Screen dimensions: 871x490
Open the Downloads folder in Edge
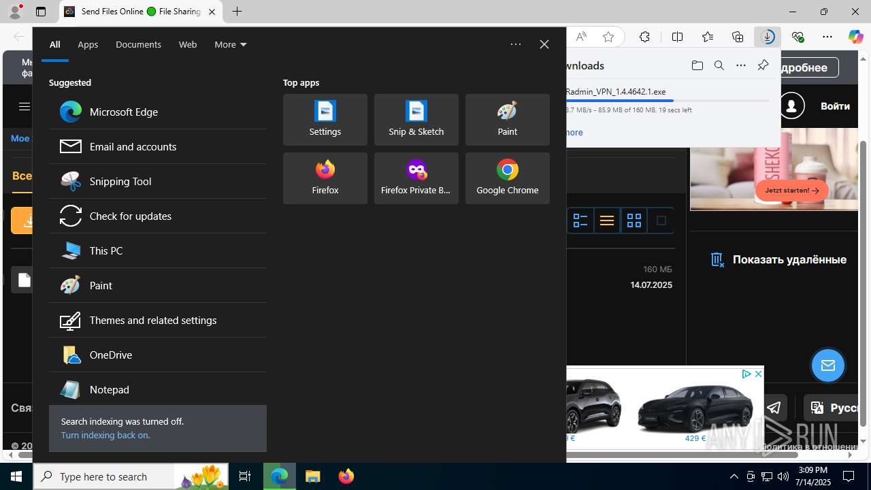pyautogui.click(x=697, y=65)
